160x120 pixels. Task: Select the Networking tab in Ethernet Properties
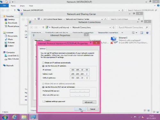click(x=38, y=40)
